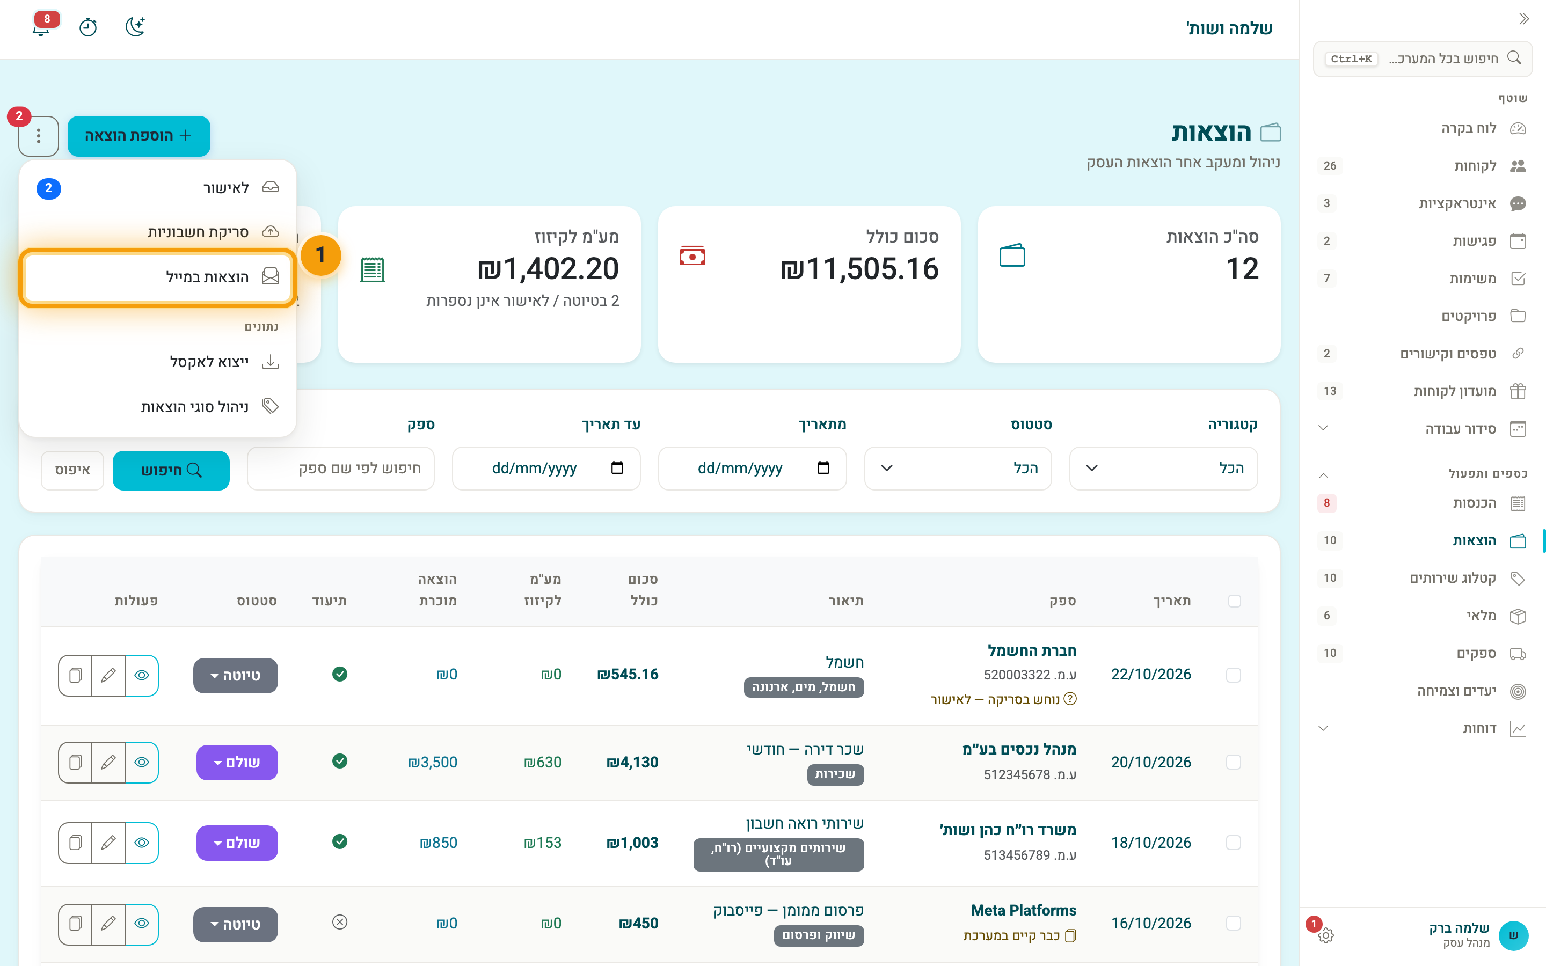The height and width of the screenshot is (966, 1546).
Task: Open settings gear icon near user profile
Action: pos(1325,935)
